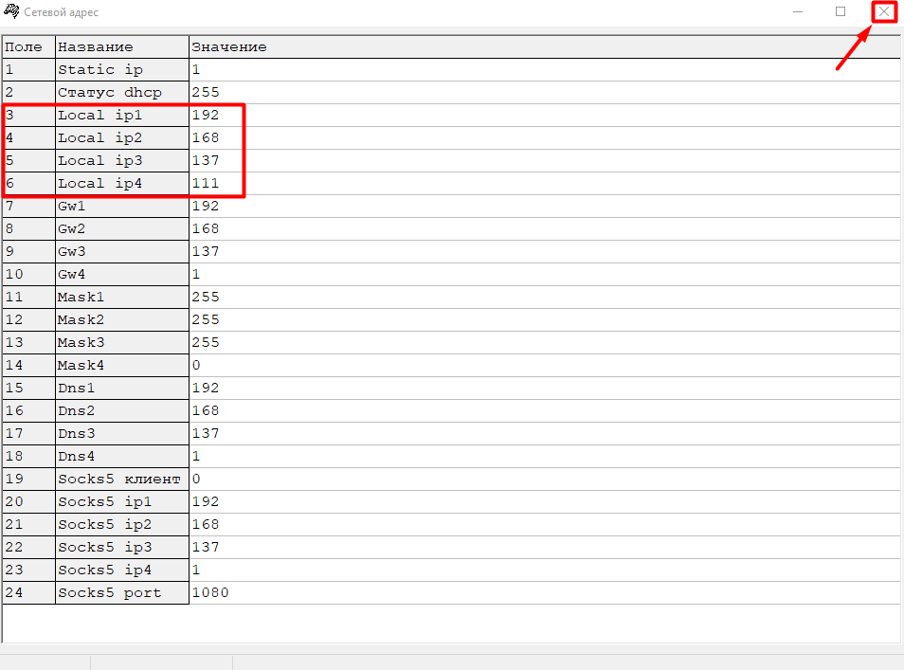The height and width of the screenshot is (670, 904).
Task: Click the Gw2 value 168
Action: (x=545, y=229)
